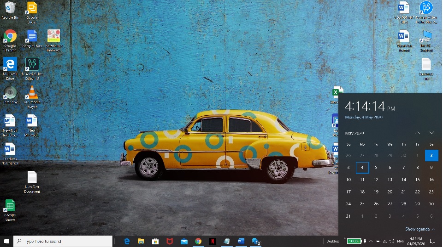Select May 21 in the calendar
The height and width of the screenshot is (248, 443).
404,192
